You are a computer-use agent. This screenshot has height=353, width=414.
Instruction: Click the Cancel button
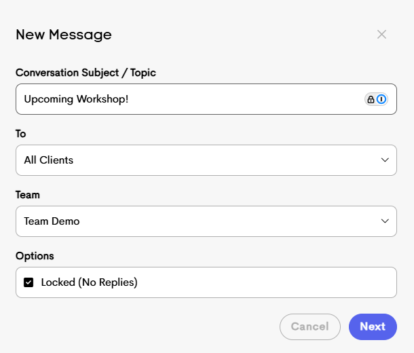point(310,327)
